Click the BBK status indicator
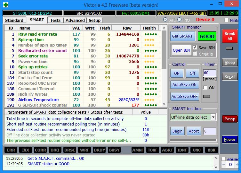 pos(212,150)
